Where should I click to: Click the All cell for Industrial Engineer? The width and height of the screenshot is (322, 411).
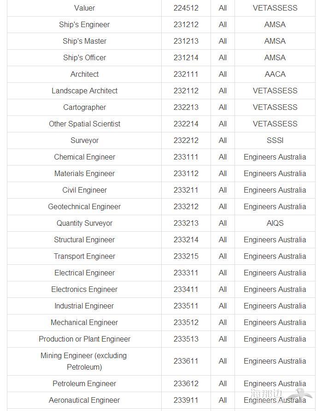[x=222, y=306]
